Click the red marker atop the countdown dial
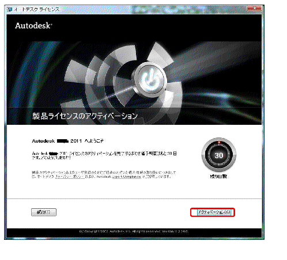The width and height of the screenshot is (287, 260). tap(219, 142)
